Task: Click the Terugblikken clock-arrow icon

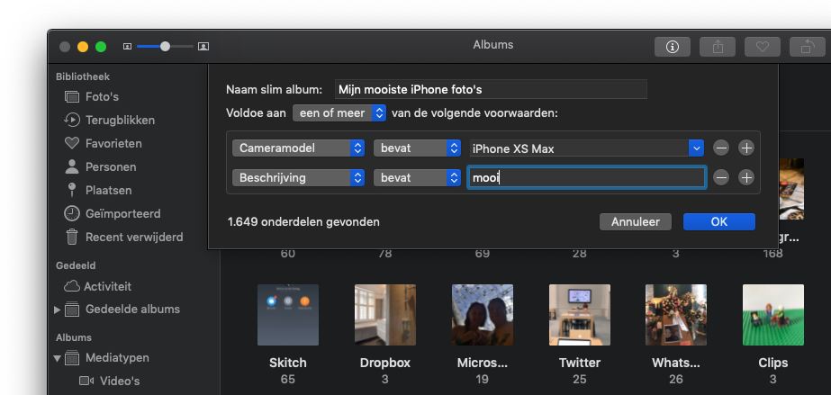Action: coord(71,121)
